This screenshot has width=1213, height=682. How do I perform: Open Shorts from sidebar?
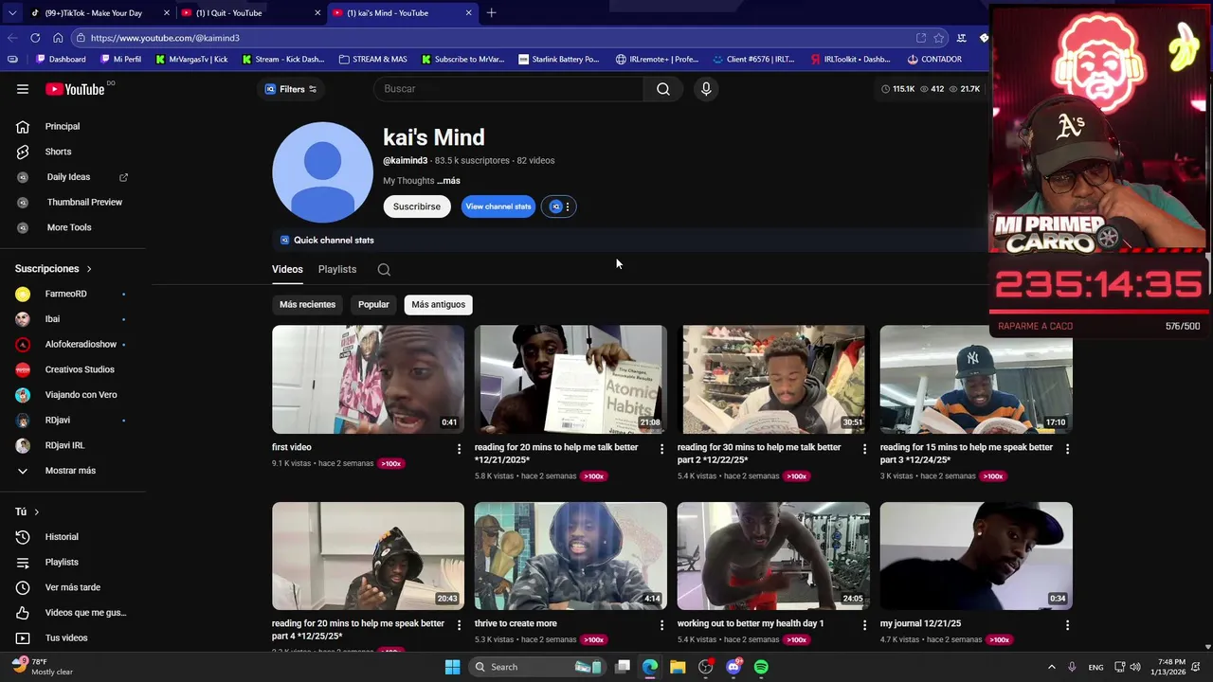pyautogui.click(x=58, y=152)
